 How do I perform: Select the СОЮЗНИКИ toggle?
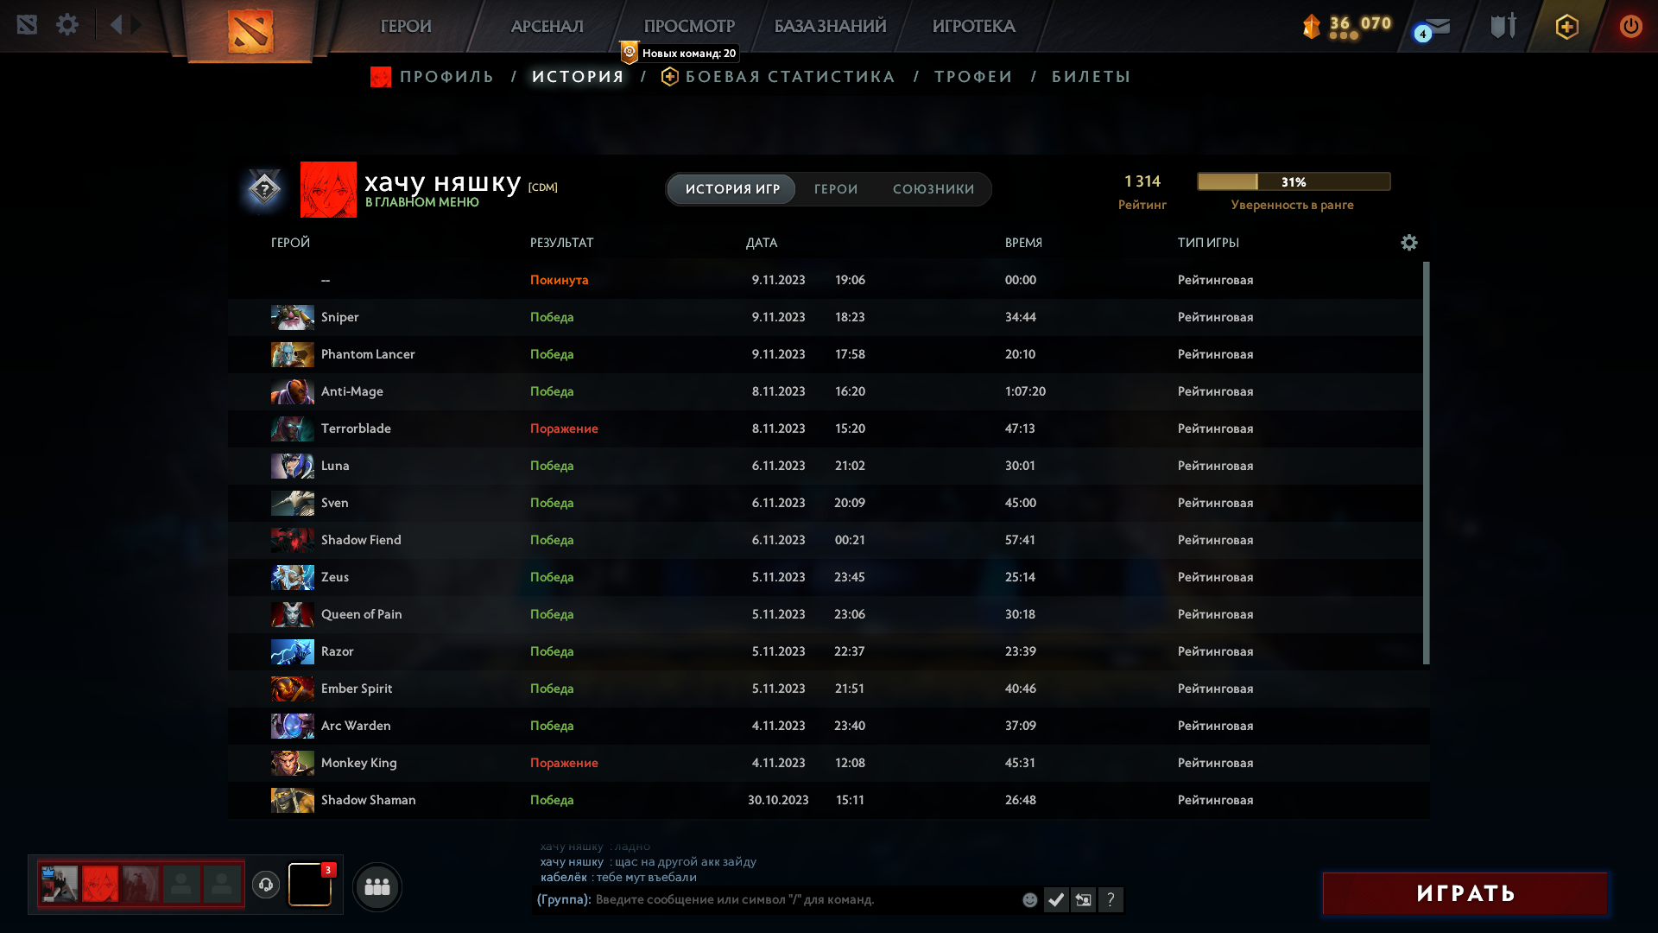[x=933, y=189]
